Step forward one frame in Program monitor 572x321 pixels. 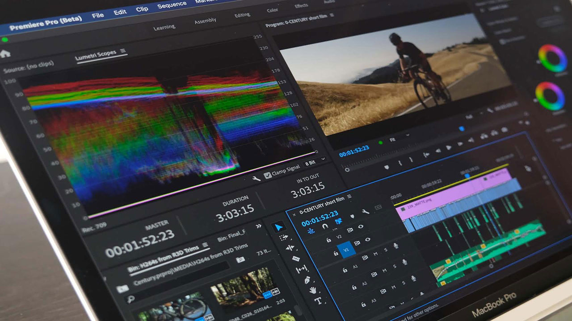(460, 144)
